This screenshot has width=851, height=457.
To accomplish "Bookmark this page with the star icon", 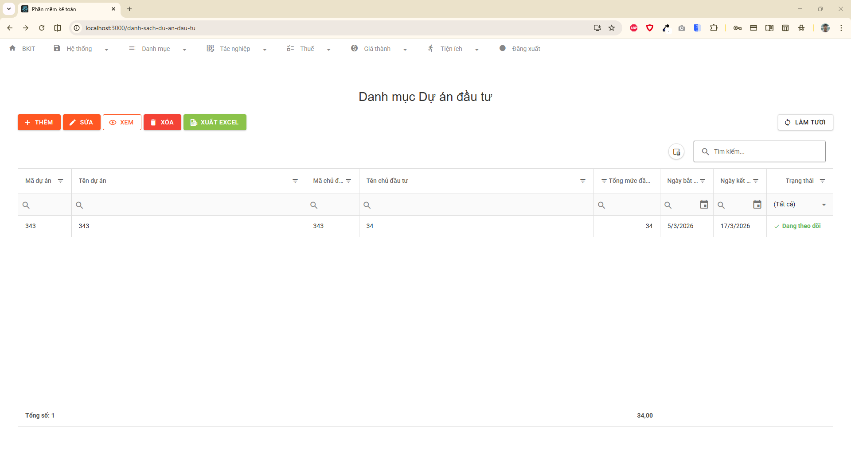I will point(612,28).
